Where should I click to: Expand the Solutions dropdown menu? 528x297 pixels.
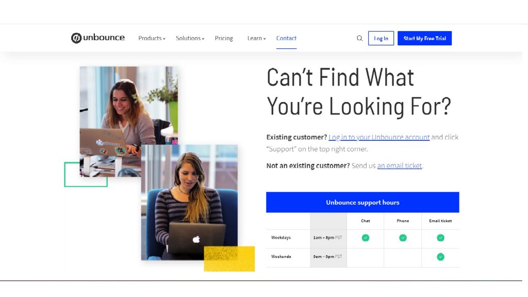[x=190, y=38]
